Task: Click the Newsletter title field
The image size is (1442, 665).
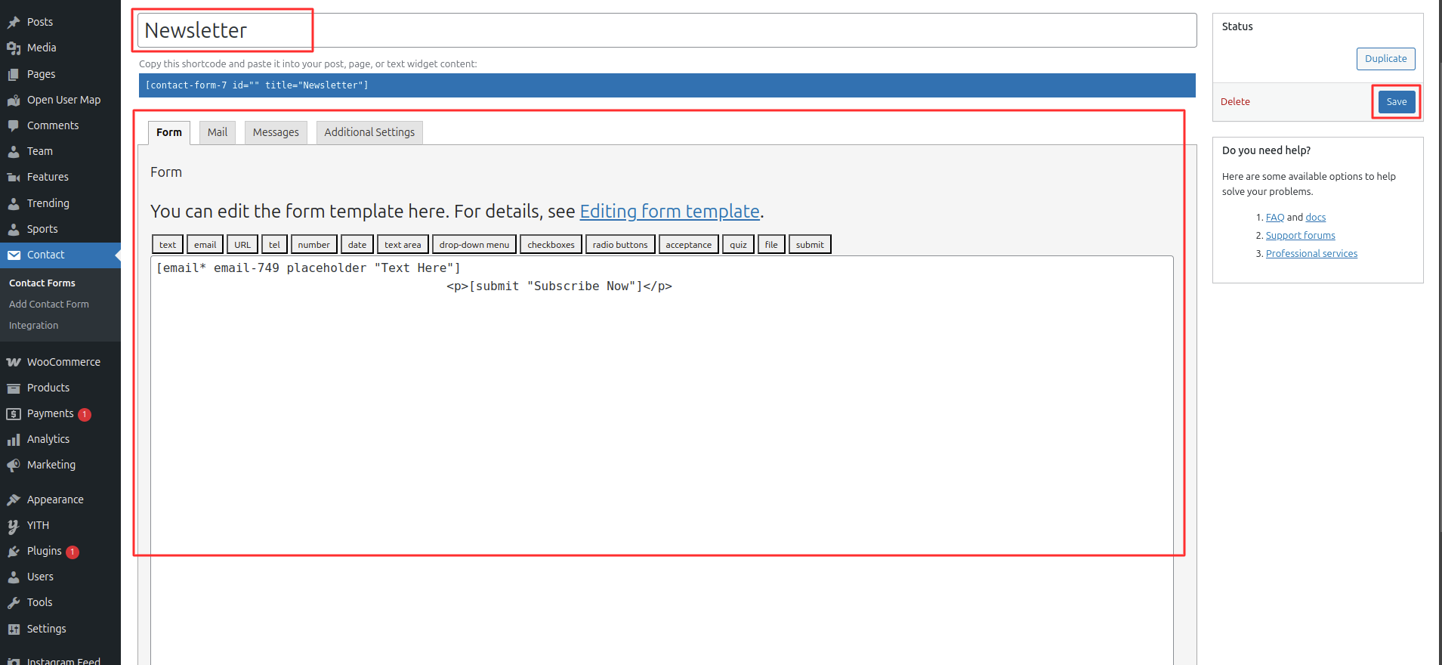Action: tap(667, 30)
